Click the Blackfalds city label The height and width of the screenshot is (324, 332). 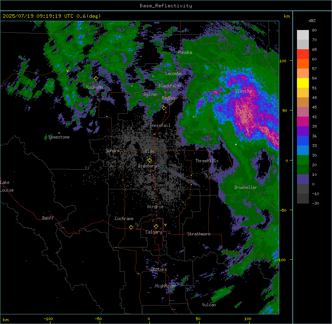pyautogui.click(x=170, y=86)
